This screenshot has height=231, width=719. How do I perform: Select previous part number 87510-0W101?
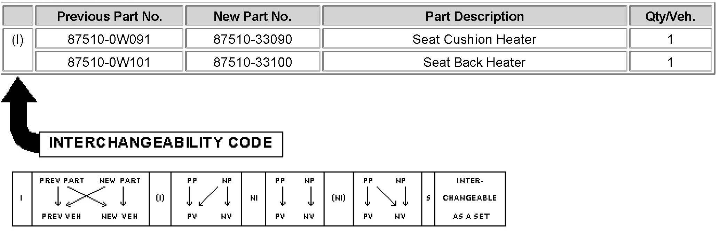(109, 62)
